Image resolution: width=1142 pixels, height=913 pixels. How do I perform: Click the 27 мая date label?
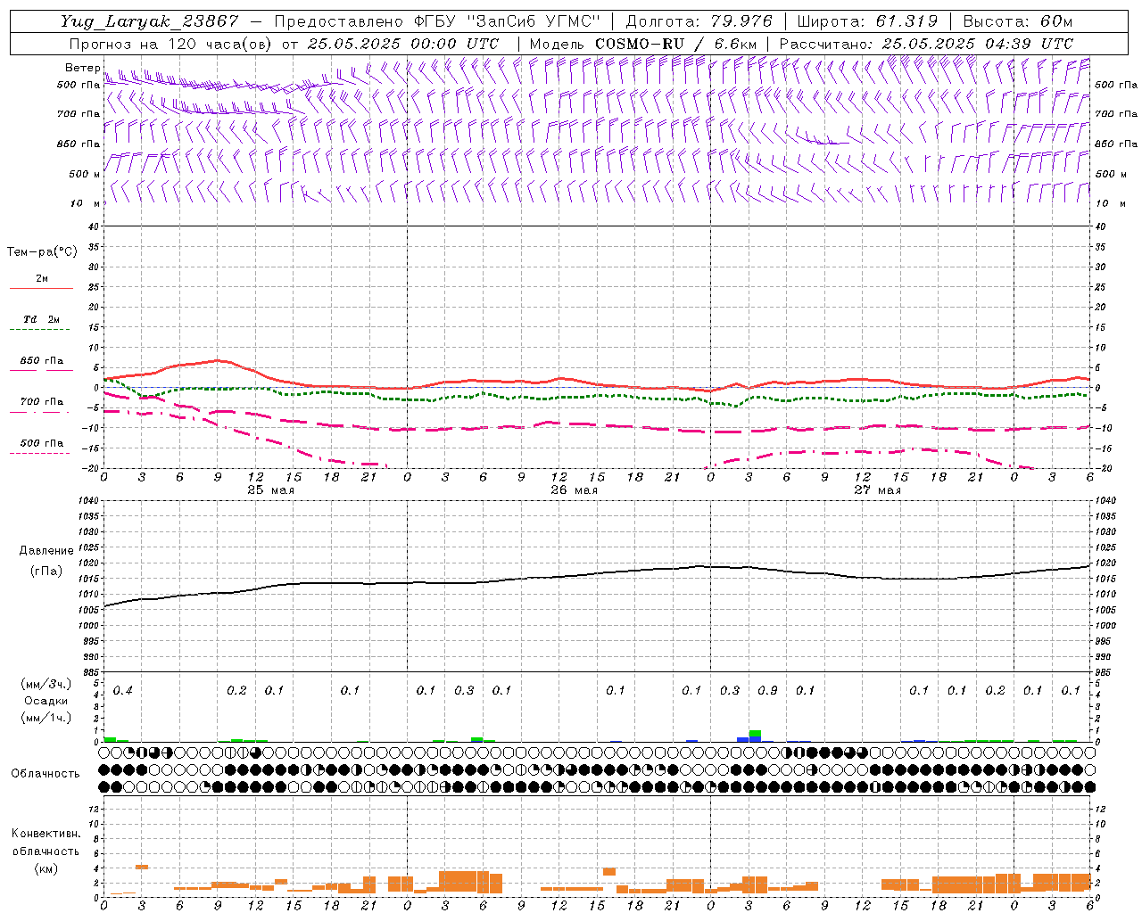[x=878, y=490]
